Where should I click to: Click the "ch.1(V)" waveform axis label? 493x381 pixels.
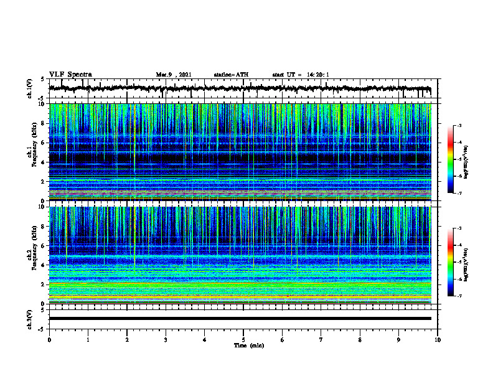point(30,88)
